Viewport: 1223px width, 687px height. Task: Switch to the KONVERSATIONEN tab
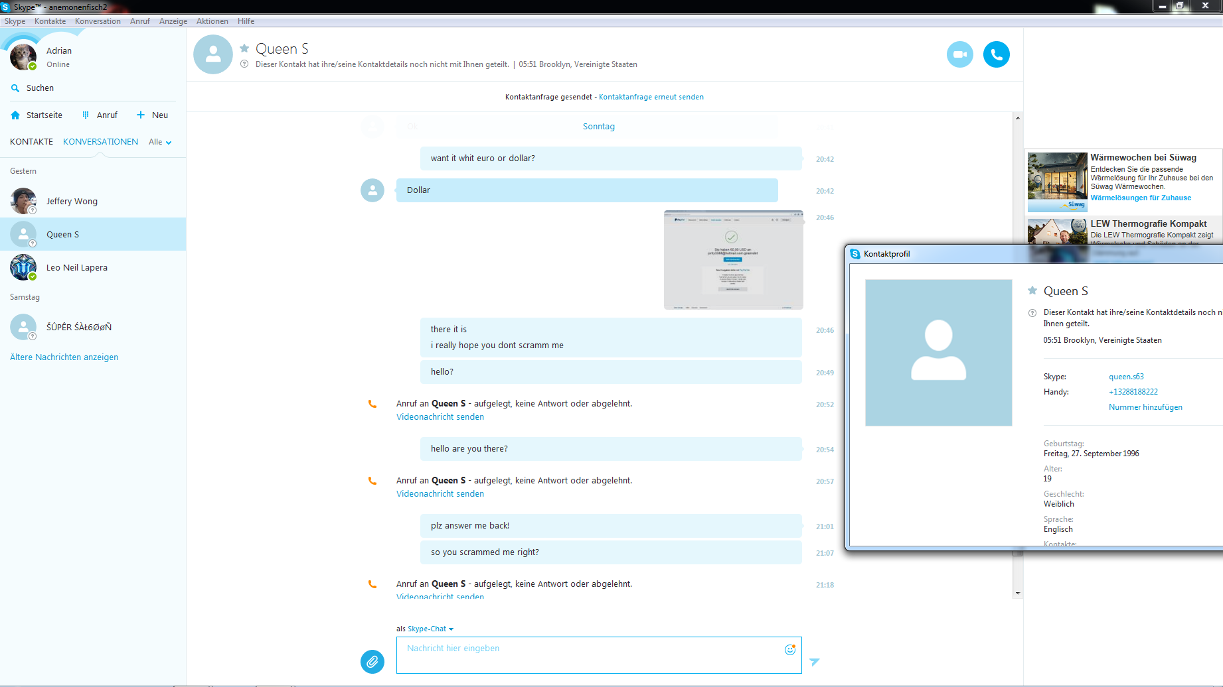(100, 142)
